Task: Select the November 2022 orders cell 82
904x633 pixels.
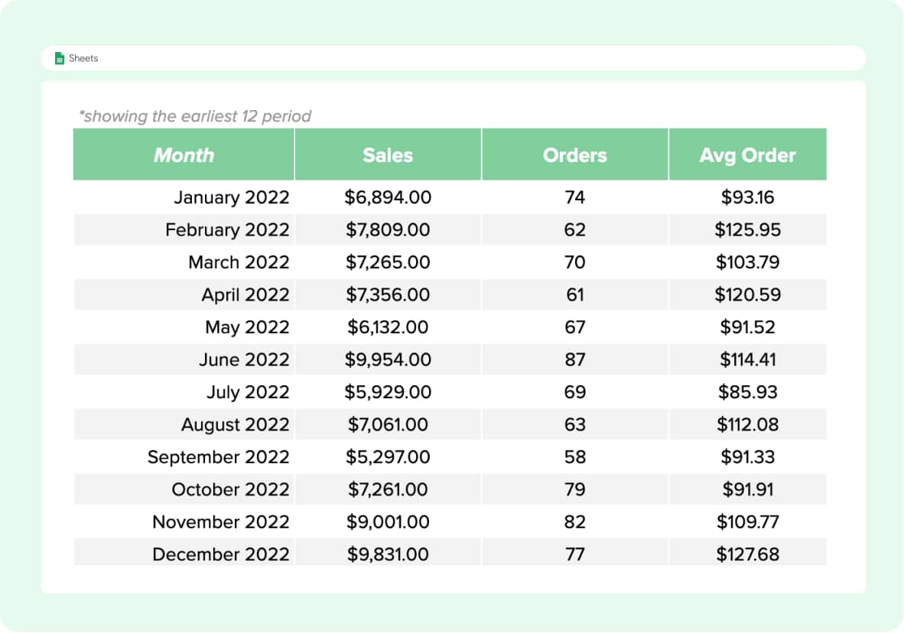Action: 574,522
